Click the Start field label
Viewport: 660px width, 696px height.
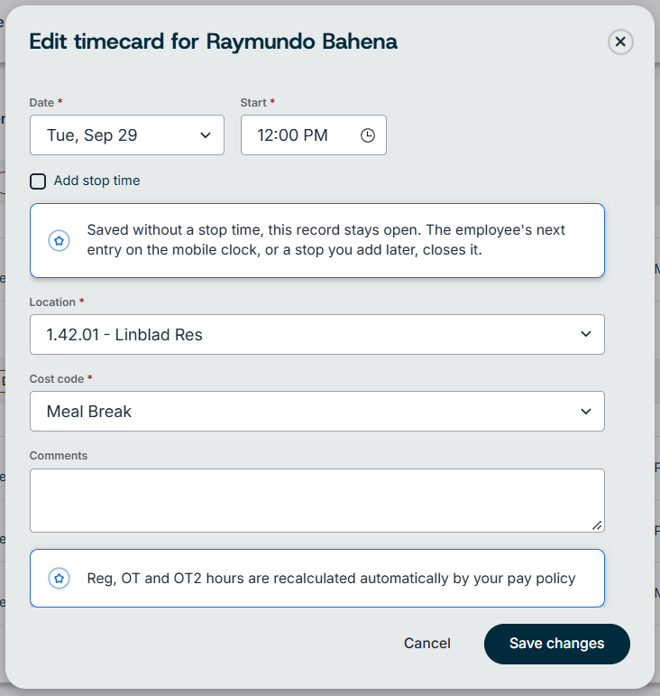253,103
